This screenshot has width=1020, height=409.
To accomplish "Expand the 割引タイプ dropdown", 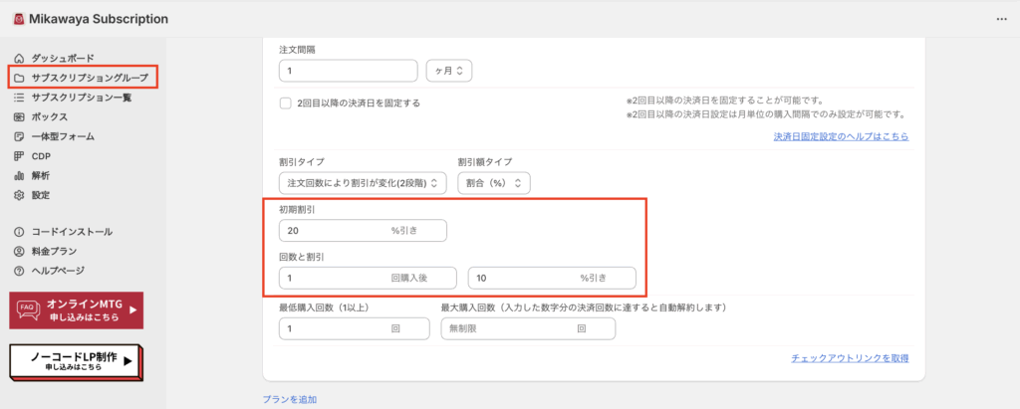I will click(x=363, y=183).
